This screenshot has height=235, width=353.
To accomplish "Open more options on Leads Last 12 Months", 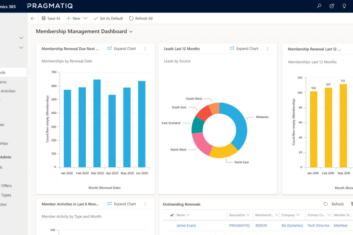I will (x=267, y=49).
